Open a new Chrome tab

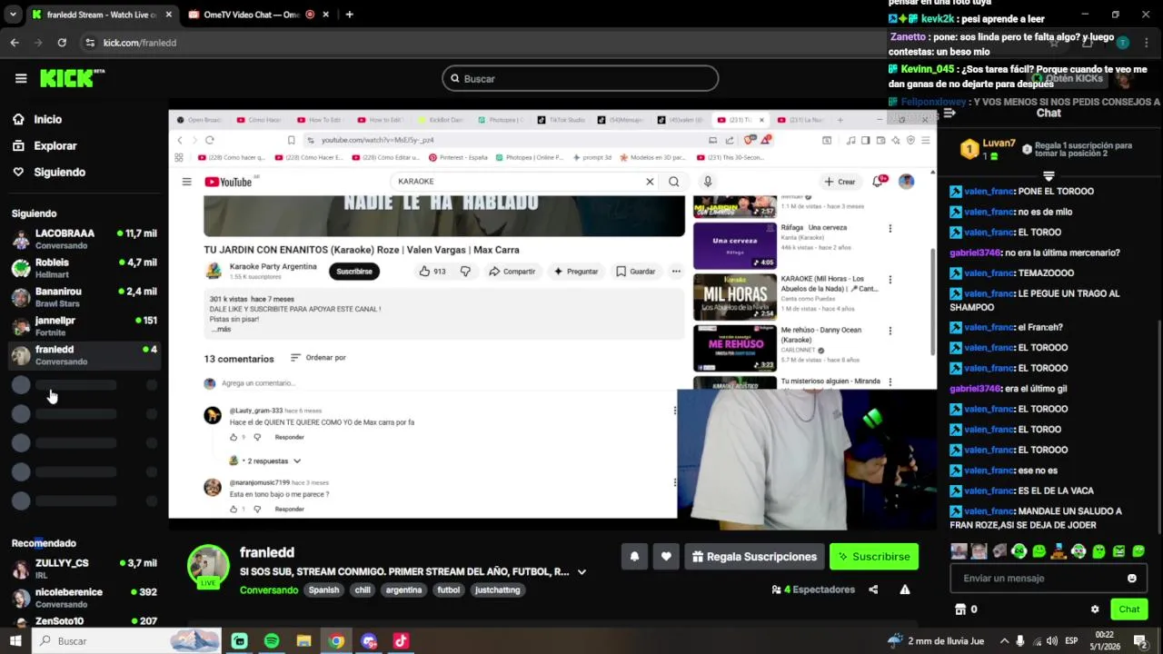pyautogui.click(x=349, y=15)
